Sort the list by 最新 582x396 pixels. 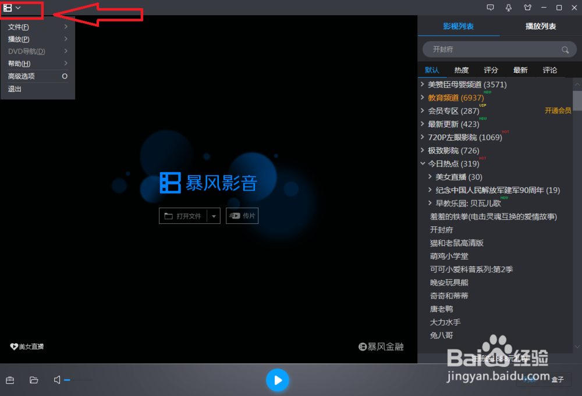(520, 70)
